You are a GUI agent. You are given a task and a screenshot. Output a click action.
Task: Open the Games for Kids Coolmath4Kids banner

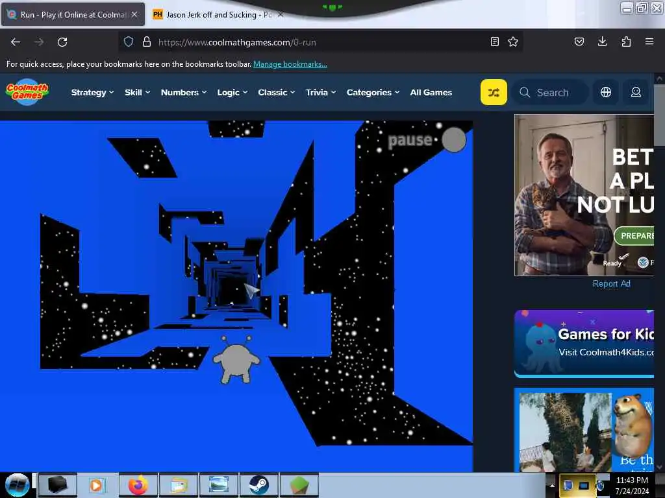(584, 344)
